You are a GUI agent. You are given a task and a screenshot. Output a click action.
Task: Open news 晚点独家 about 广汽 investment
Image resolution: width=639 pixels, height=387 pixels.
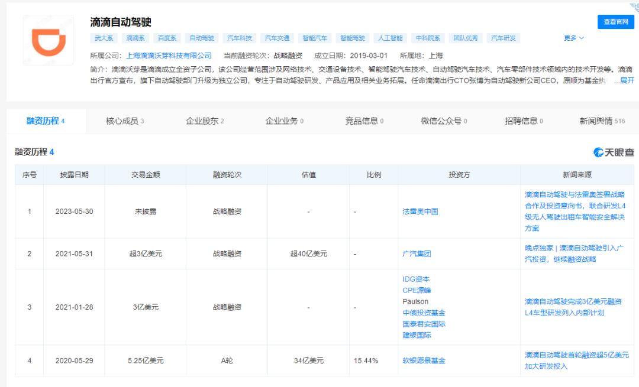[x=574, y=253]
